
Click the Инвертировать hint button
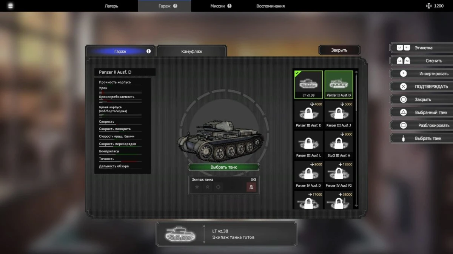tap(421, 74)
